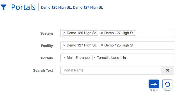Click Demo 125 High St. text in Facility

coord(119,45)
